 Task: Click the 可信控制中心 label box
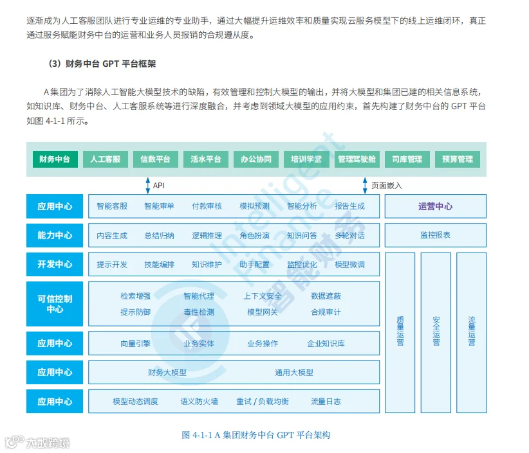[55, 304]
